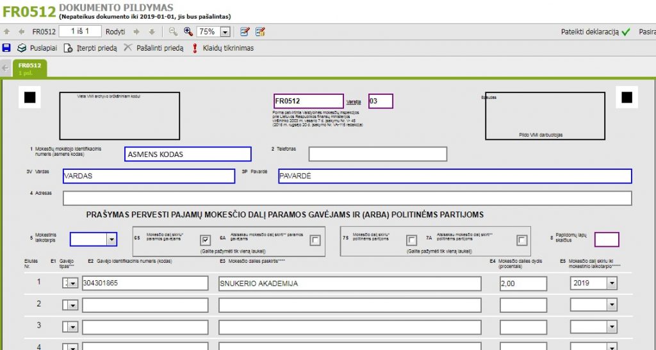The width and height of the screenshot is (656, 350).
Task: Click Puslapiai toolbar label
Action: [44, 48]
